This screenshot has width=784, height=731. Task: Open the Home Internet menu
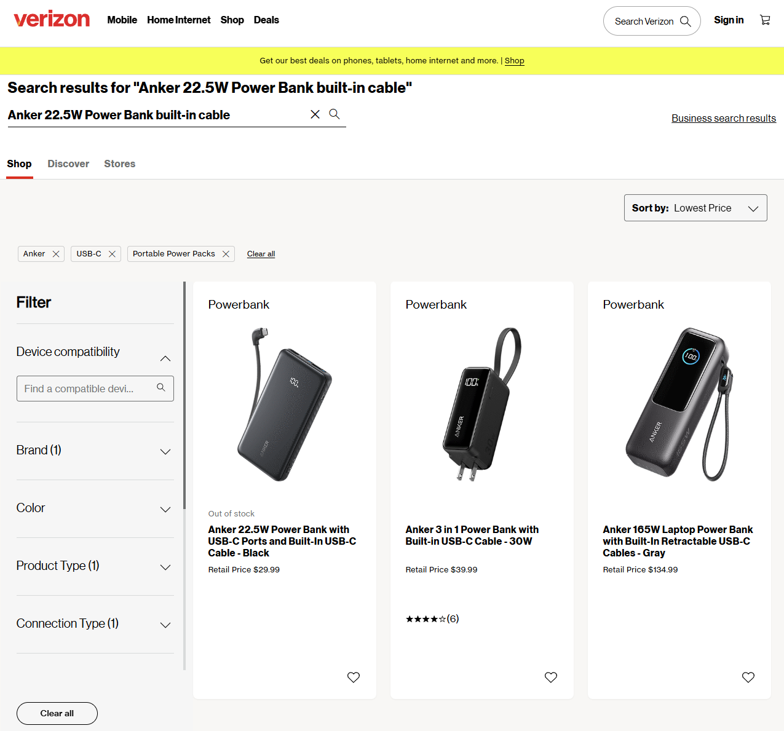point(178,20)
